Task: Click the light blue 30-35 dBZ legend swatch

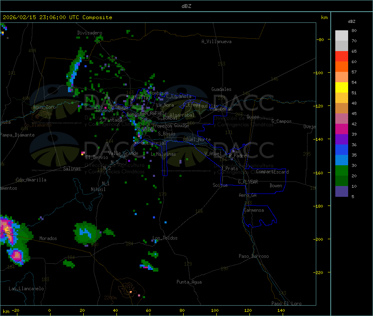Action: (x=342, y=160)
